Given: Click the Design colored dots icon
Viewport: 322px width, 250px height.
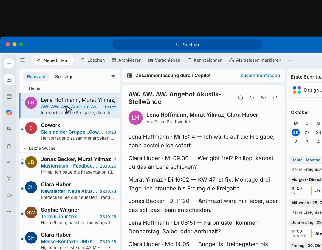Looking at the screenshot, I should [297, 90].
